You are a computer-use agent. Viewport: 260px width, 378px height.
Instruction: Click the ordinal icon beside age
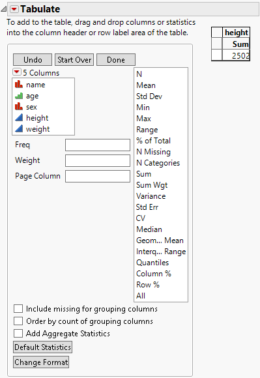click(x=19, y=96)
